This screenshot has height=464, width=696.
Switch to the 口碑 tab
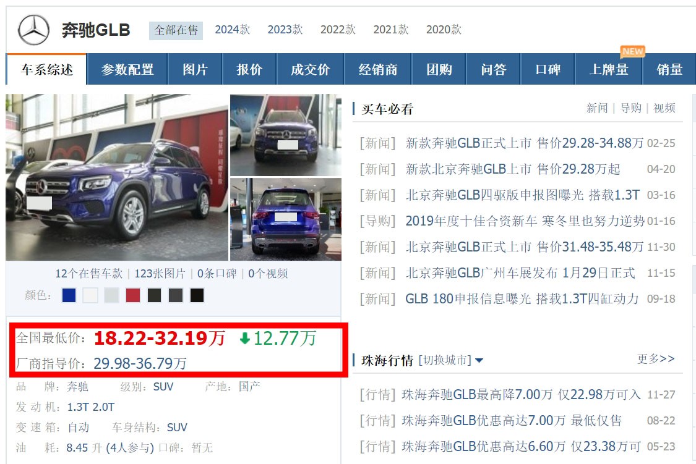(x=548, y=69)
